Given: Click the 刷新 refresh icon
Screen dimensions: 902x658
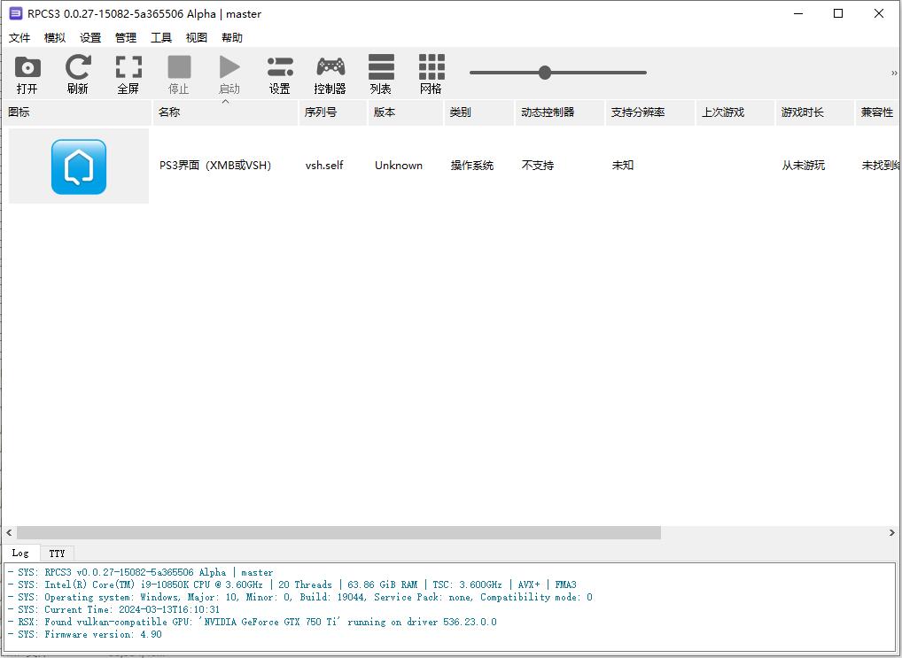Looking at the screenshot, I should click(x=78, y=67).
